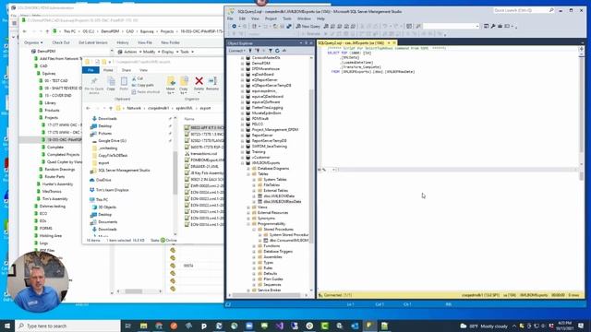Screen dimensions: 591x332
Task: Open the Project menu in SSMS
Action: pyautogui.click(x=271, y=18)
